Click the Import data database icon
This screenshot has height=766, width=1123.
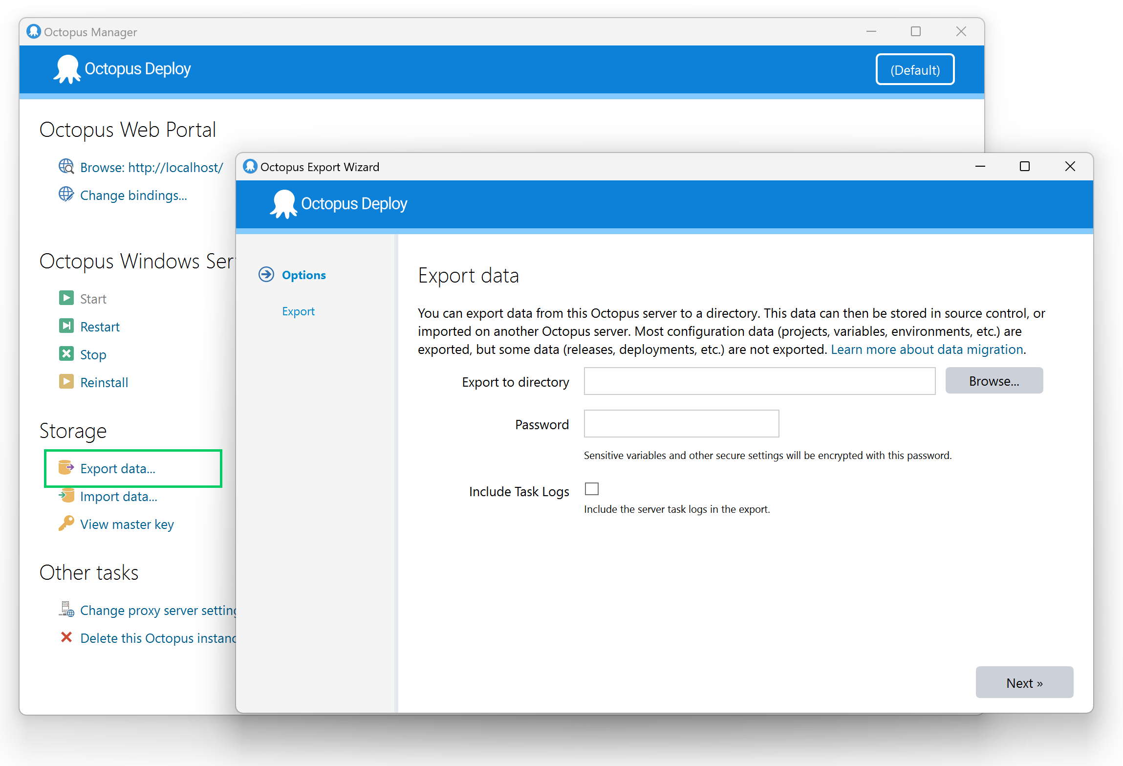tap(66, 495)
